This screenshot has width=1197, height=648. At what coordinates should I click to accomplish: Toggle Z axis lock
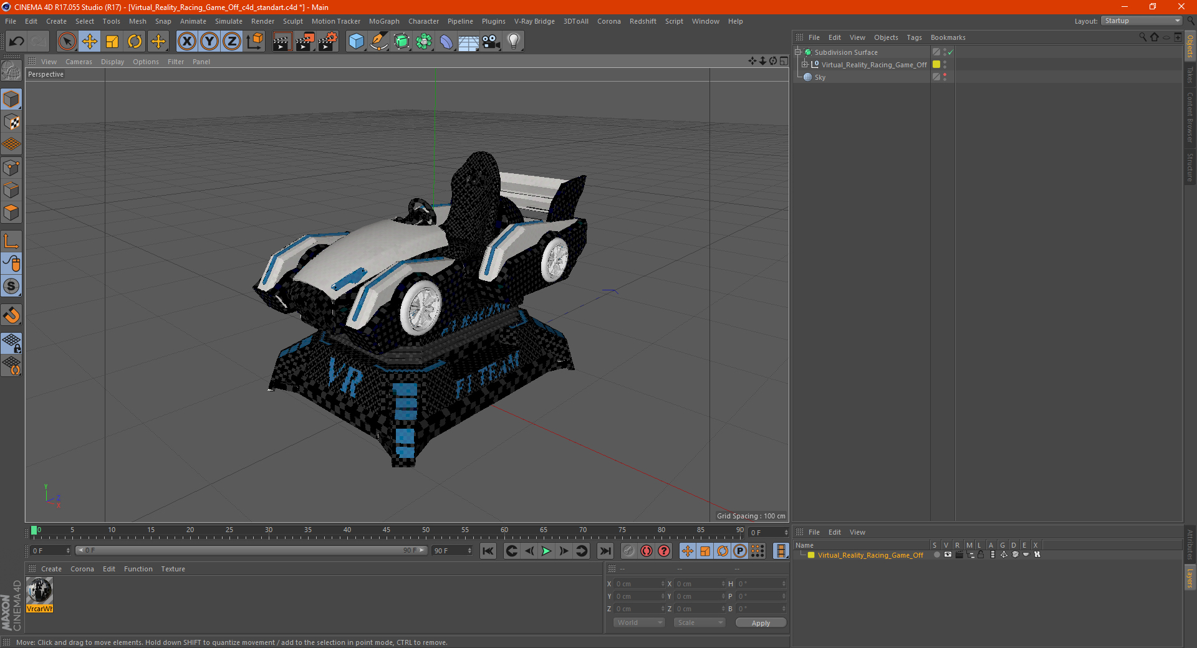coord(232,42)
